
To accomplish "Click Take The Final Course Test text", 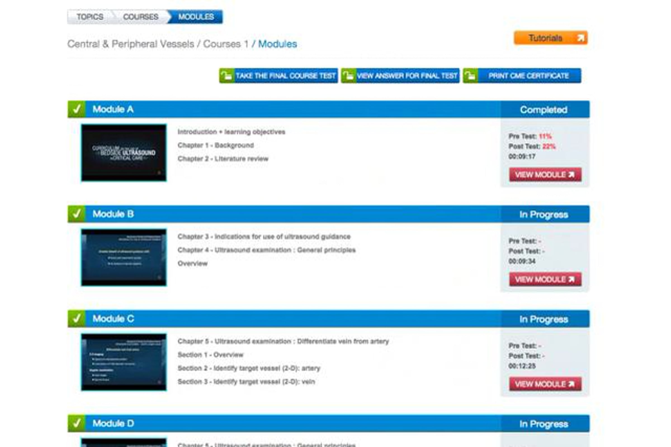I will pos(285,76).
